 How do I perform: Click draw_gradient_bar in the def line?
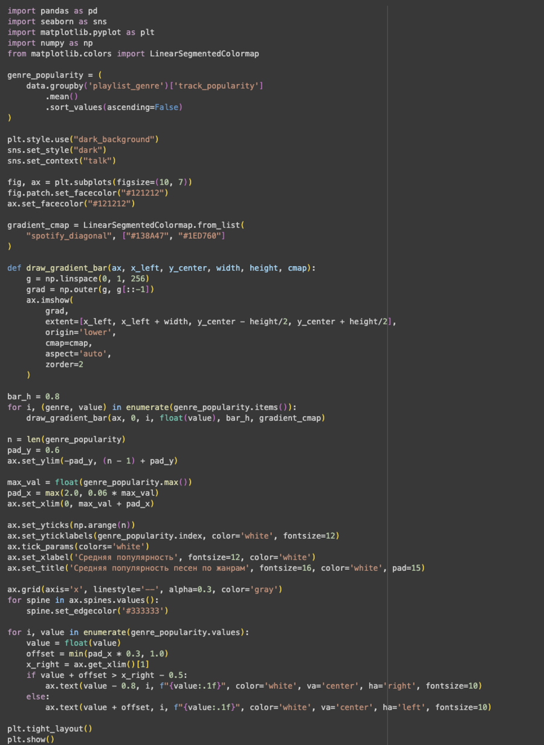(x=66, y=268)
